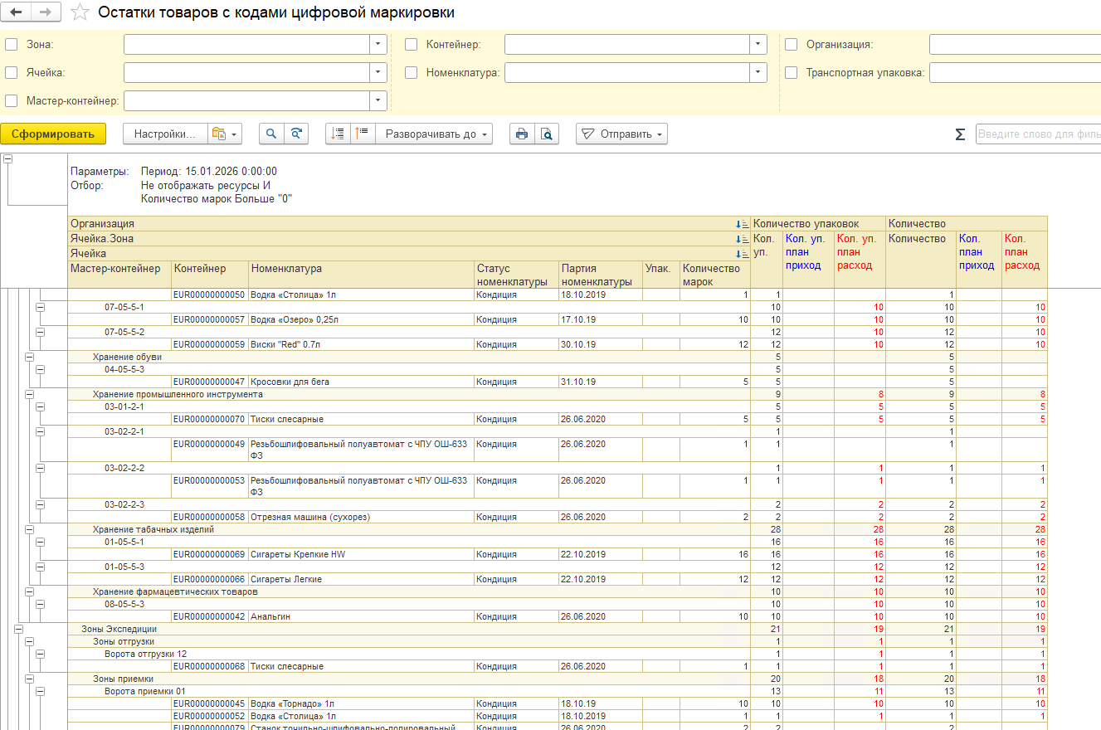Open the Номенклатура field dropdown arrow

point(758,73)
